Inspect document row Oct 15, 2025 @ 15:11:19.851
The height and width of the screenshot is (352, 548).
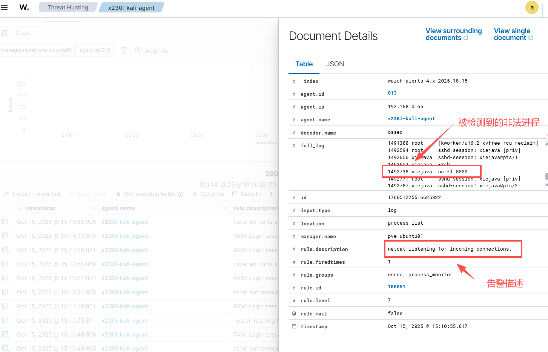click(x=5, y=306)
